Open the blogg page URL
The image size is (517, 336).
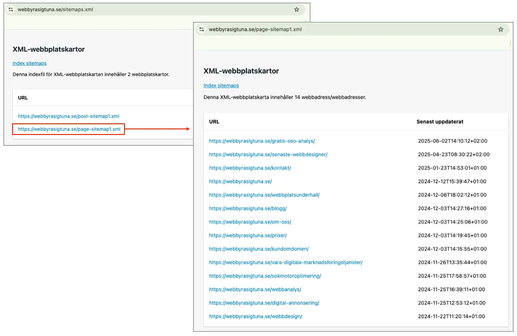[x=248, y=208]
